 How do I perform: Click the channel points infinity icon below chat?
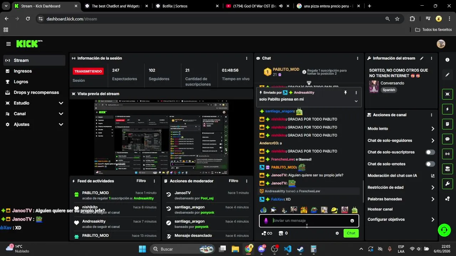point(267,233)
